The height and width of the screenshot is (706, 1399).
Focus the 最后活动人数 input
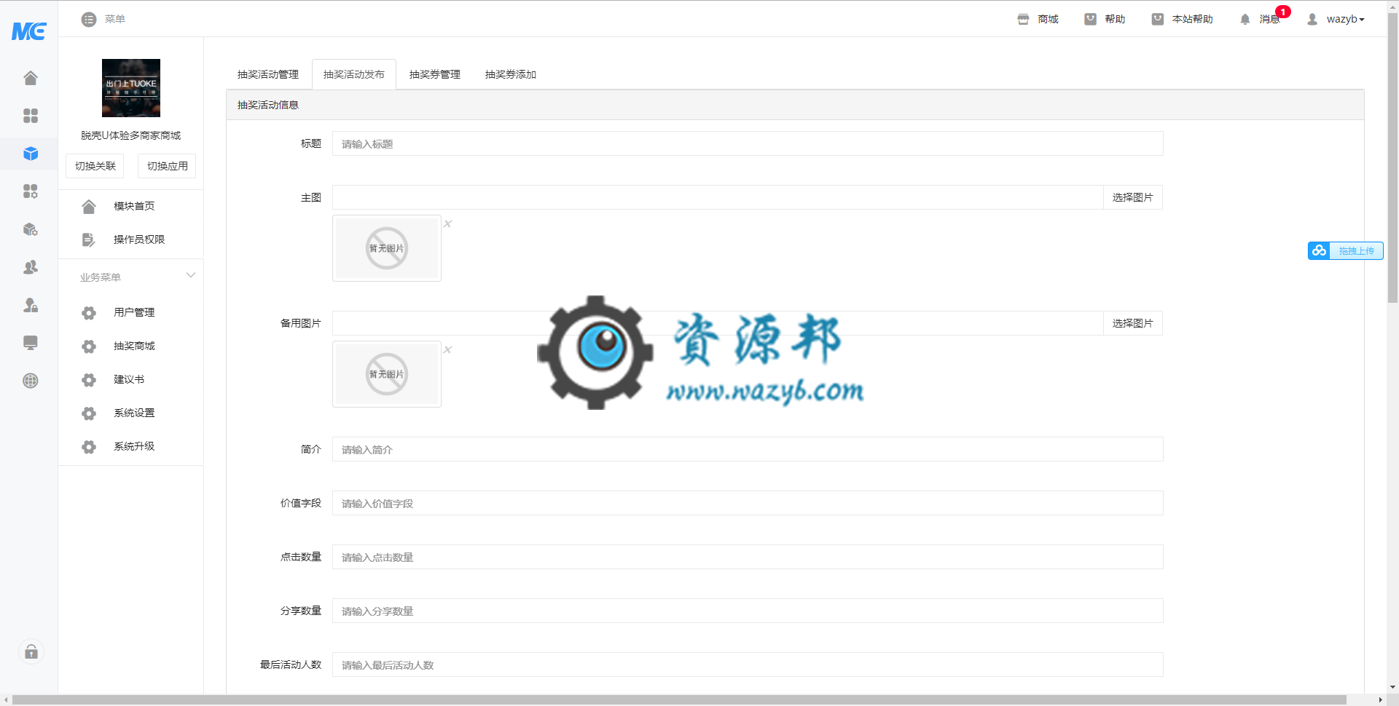[x=748, y=665]
